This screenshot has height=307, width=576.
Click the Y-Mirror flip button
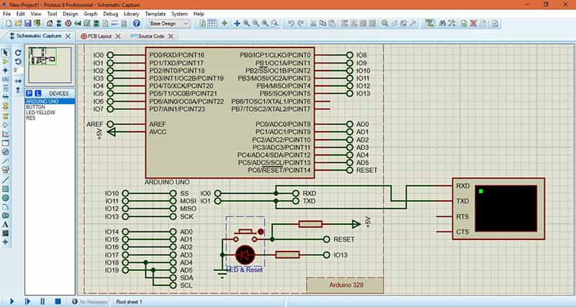(18, 89)
